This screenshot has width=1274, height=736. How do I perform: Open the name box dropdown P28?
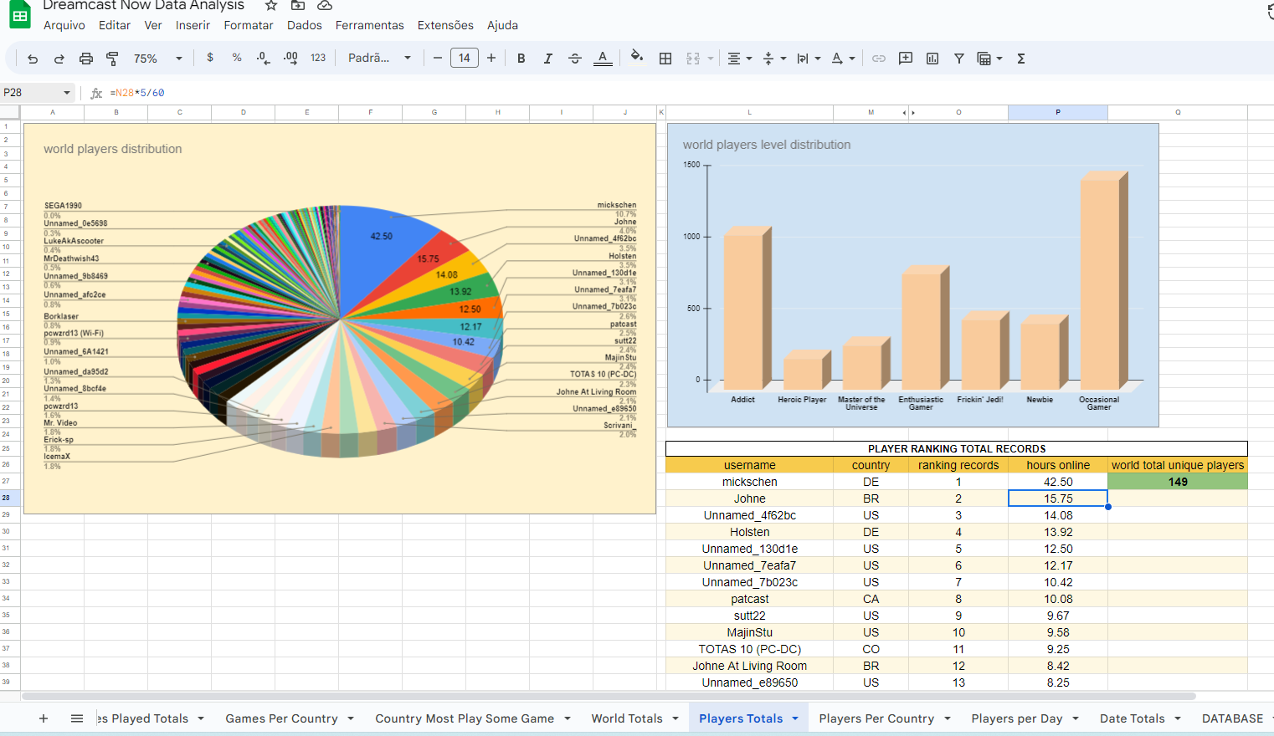pos(67,93)
